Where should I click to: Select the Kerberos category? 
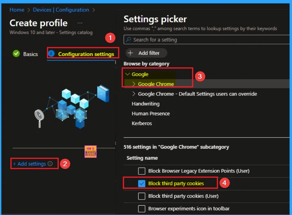tap(142, 124)
